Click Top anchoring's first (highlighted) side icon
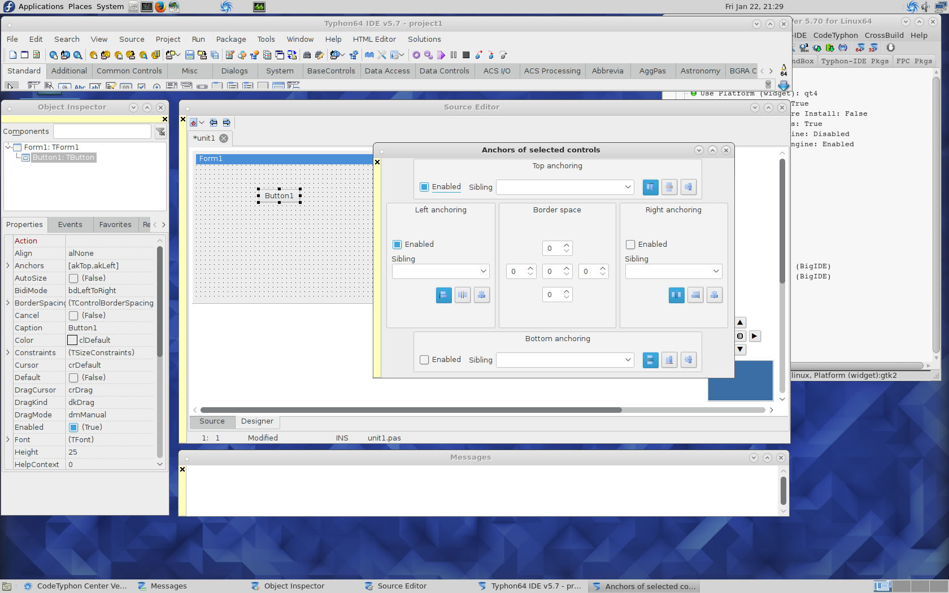This screenshot has height=593, width=949. click(651, 187)
